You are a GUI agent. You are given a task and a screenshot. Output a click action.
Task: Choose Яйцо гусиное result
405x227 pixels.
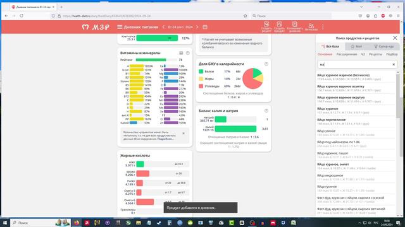[356, 189]
